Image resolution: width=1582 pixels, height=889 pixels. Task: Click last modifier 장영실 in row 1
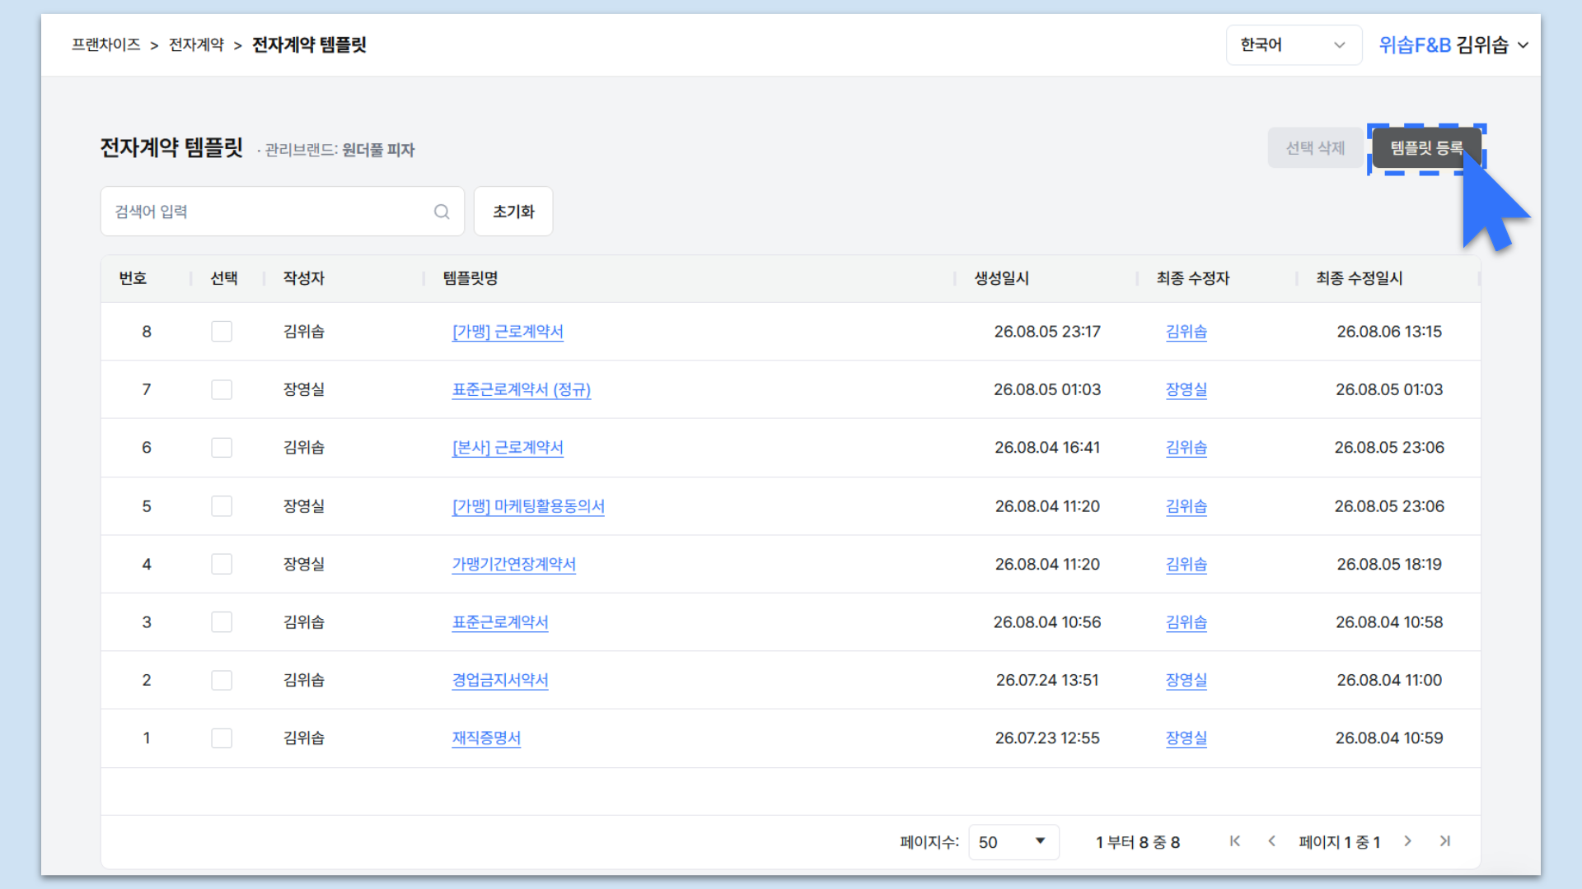[1186, 738]
